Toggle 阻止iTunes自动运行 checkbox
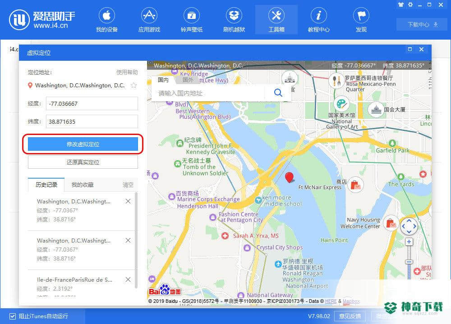Image resolution: width=451 pixels, height=324 pixels. 12,316
